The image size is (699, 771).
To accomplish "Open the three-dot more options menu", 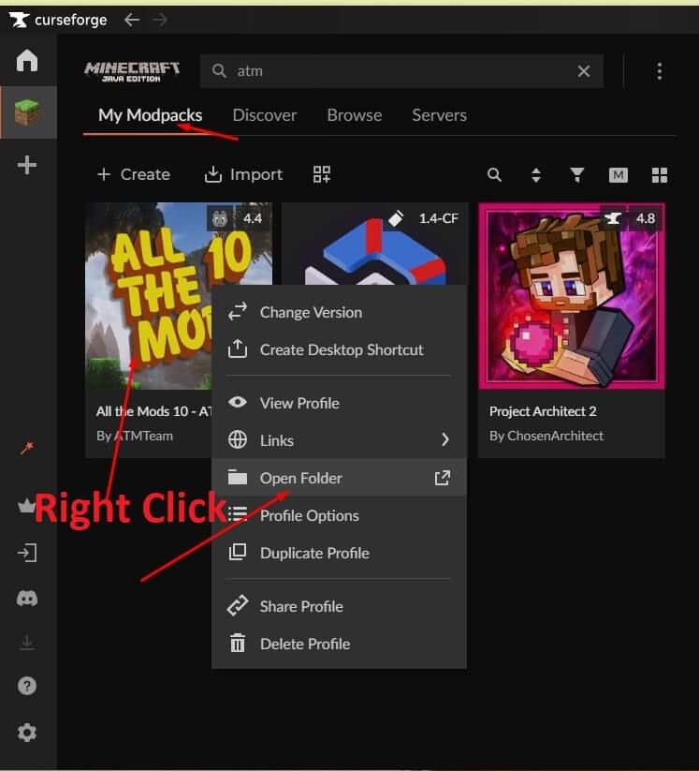I will pyautogui.click(x=659, y=71).
